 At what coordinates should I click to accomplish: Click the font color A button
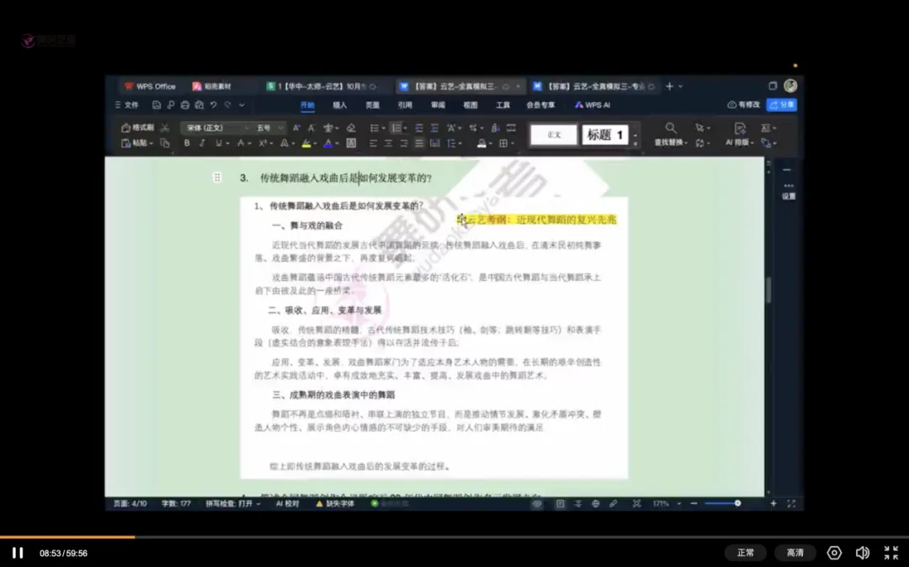pyautogui.click(x=327, y=143)
